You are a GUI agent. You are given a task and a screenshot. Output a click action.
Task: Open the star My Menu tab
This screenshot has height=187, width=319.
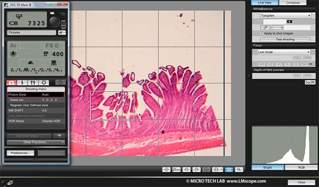44,82
